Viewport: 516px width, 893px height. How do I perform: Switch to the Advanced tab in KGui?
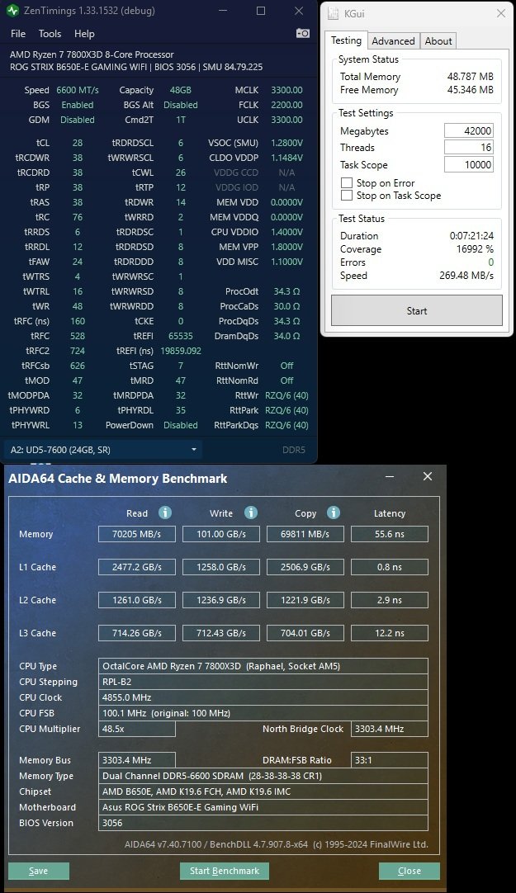click(393, 41)
